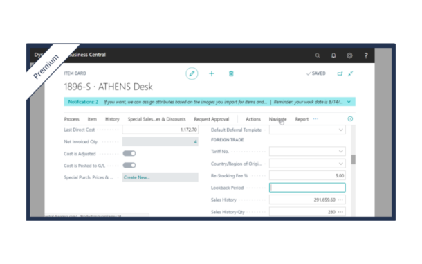Click the help question mark icon
Screen dimensions: 422x264
coord(366,55)
